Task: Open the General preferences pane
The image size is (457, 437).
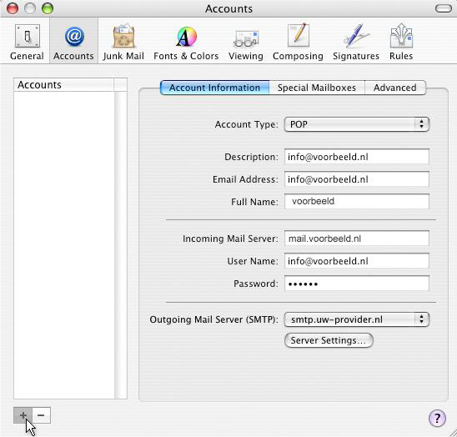Action: pyautogui.click(x=27, y=43)
